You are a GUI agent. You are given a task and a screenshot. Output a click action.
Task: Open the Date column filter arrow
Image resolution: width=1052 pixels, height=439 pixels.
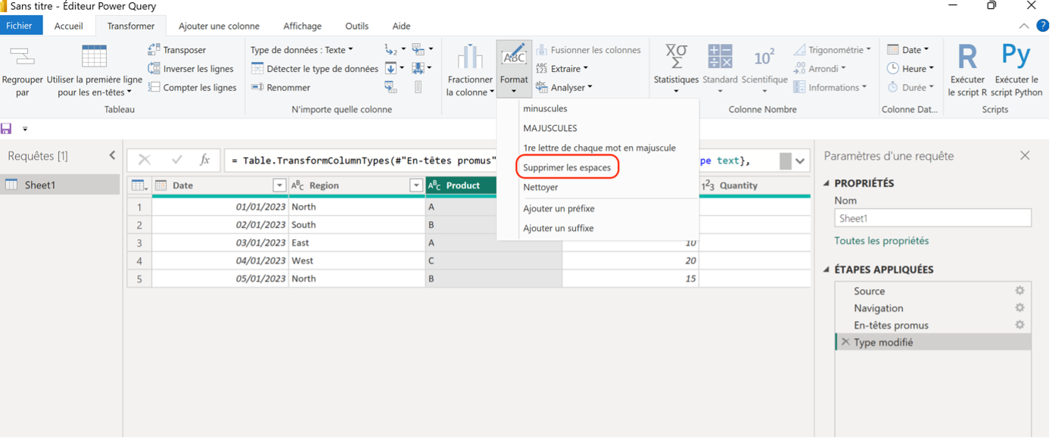279,185
